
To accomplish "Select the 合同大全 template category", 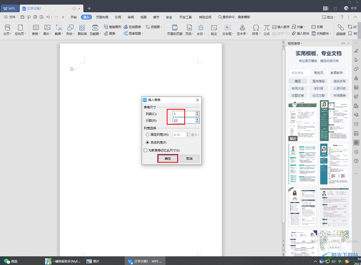I will pos(298,88).
